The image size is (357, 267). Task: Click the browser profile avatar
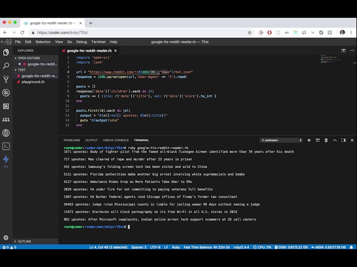(342, 32)
